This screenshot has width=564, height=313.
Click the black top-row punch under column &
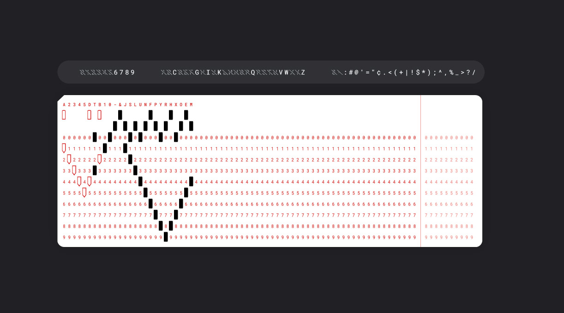tap(120, 115)
